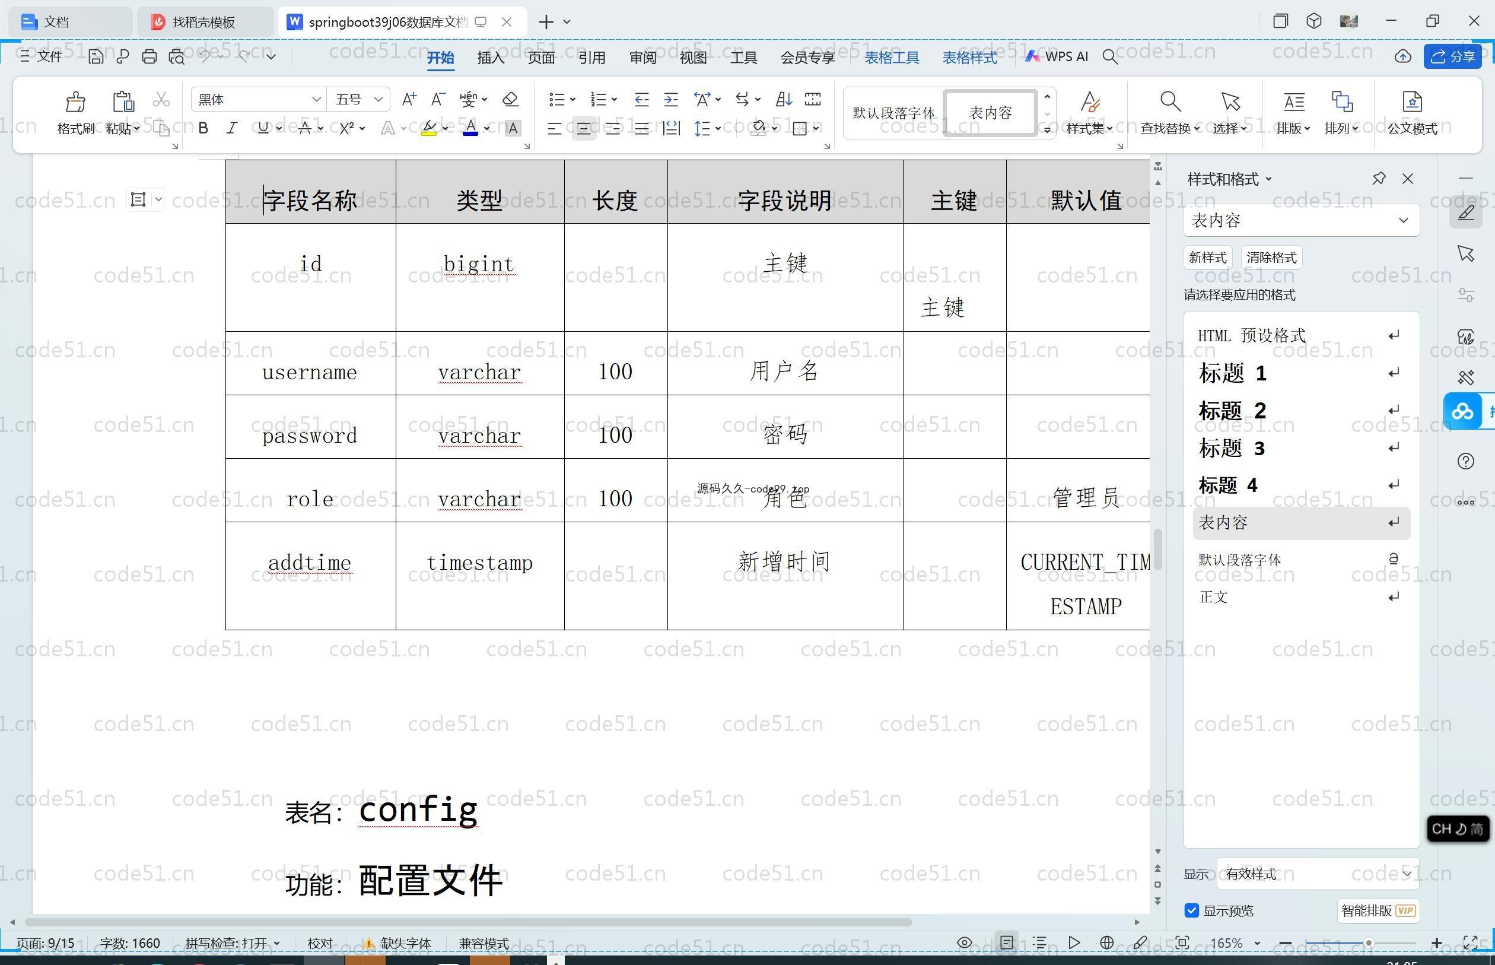Toggle center alignment in paragraph group
Screen dimensions: 1495x965
583,128
